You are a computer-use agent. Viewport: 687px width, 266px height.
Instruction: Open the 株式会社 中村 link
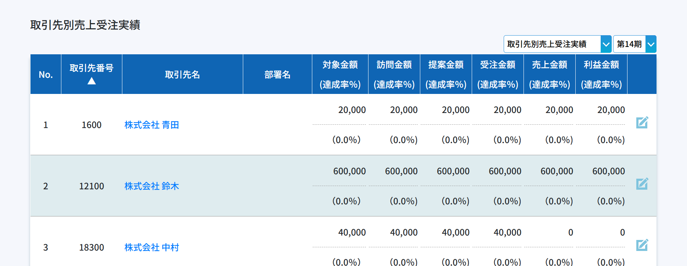151,248
